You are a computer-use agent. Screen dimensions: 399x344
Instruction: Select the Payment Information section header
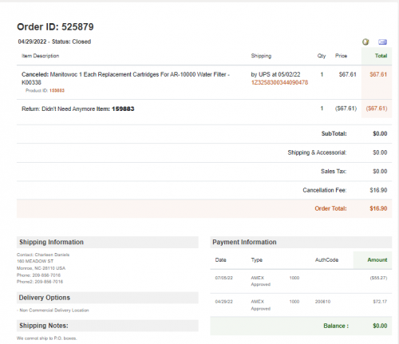click(x=301, y=242)
